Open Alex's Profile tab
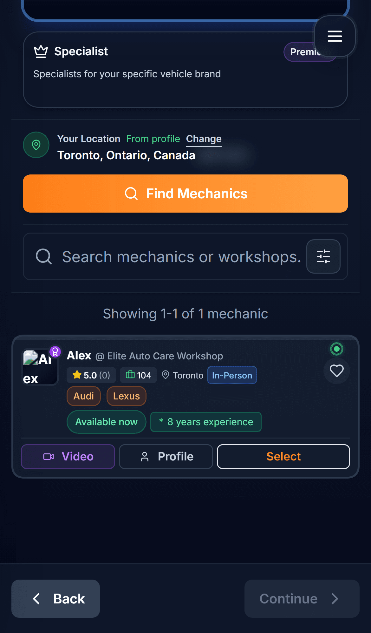 pyautogui.click(x=166, y=456)
